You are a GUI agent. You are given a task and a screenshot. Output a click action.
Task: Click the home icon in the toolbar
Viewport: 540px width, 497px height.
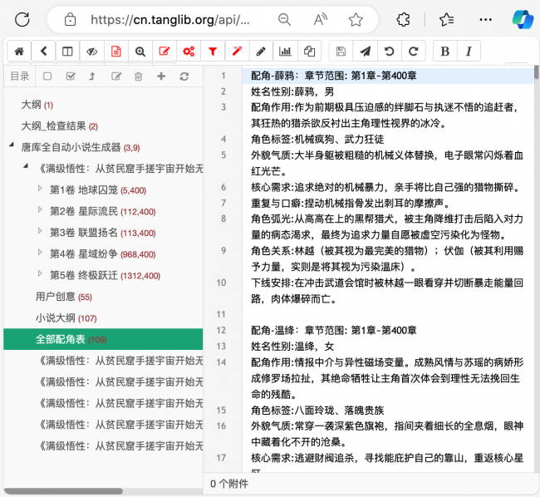[x=19, y=51]
